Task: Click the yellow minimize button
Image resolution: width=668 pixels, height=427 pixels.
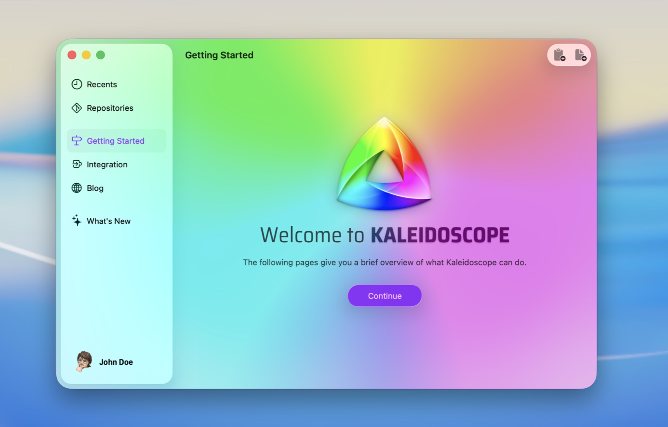Action: (x=86, y=55)
